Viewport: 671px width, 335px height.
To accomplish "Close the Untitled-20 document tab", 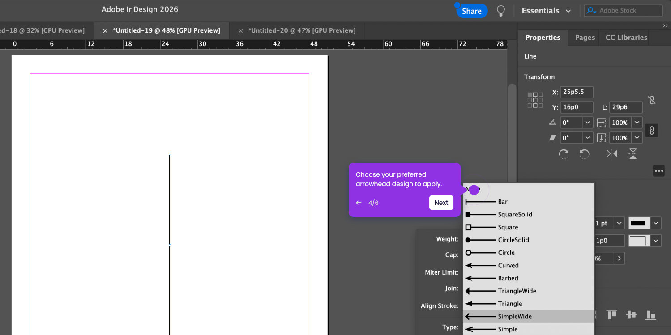I will (240, 31).
